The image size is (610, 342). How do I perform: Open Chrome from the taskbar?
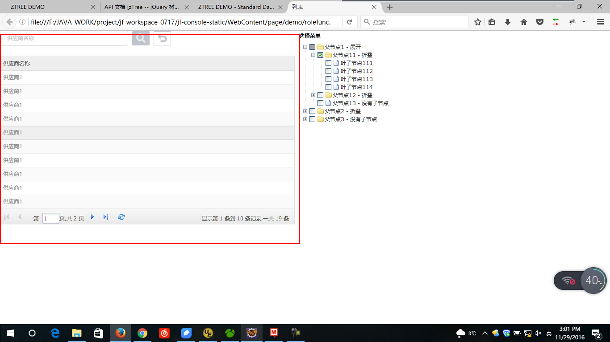[142, 333]
